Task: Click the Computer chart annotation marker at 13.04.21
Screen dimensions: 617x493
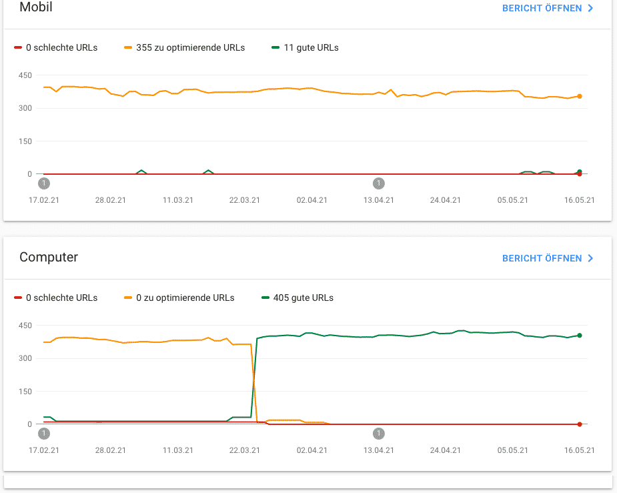Action: coord(379,434)
